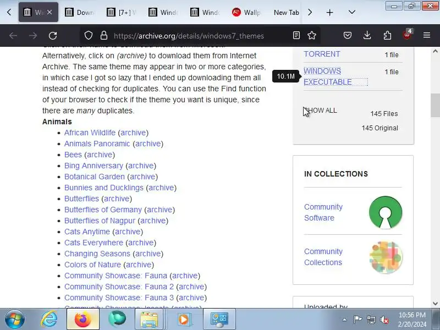The width and height of the screenshot is (440, 330).
Task: Open the Community Collections colorful logo
Action: (x=386, y=257)
